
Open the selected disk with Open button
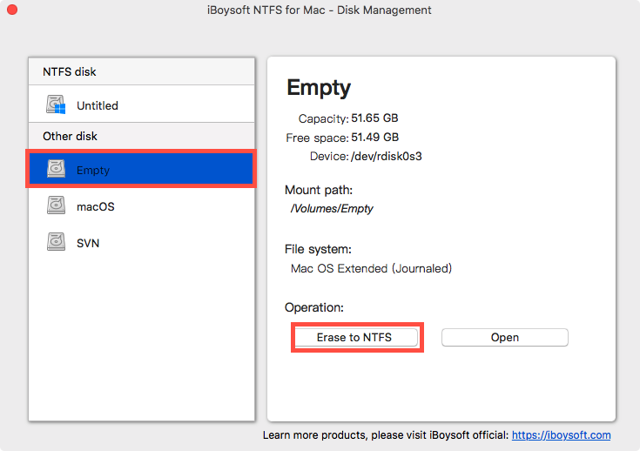(x=504, y=337)
